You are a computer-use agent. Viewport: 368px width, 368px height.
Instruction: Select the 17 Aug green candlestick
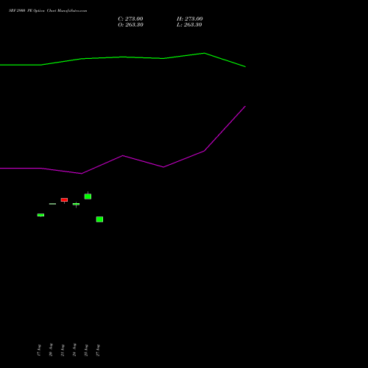point(40,215)
